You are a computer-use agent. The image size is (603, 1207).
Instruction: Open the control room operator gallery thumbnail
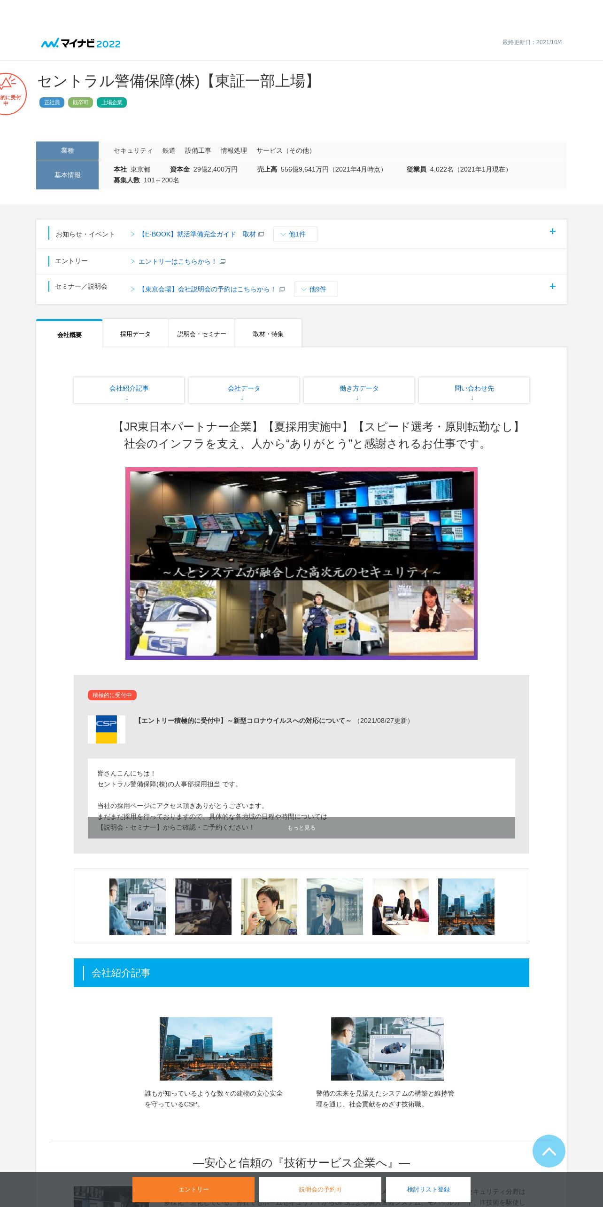203,907
